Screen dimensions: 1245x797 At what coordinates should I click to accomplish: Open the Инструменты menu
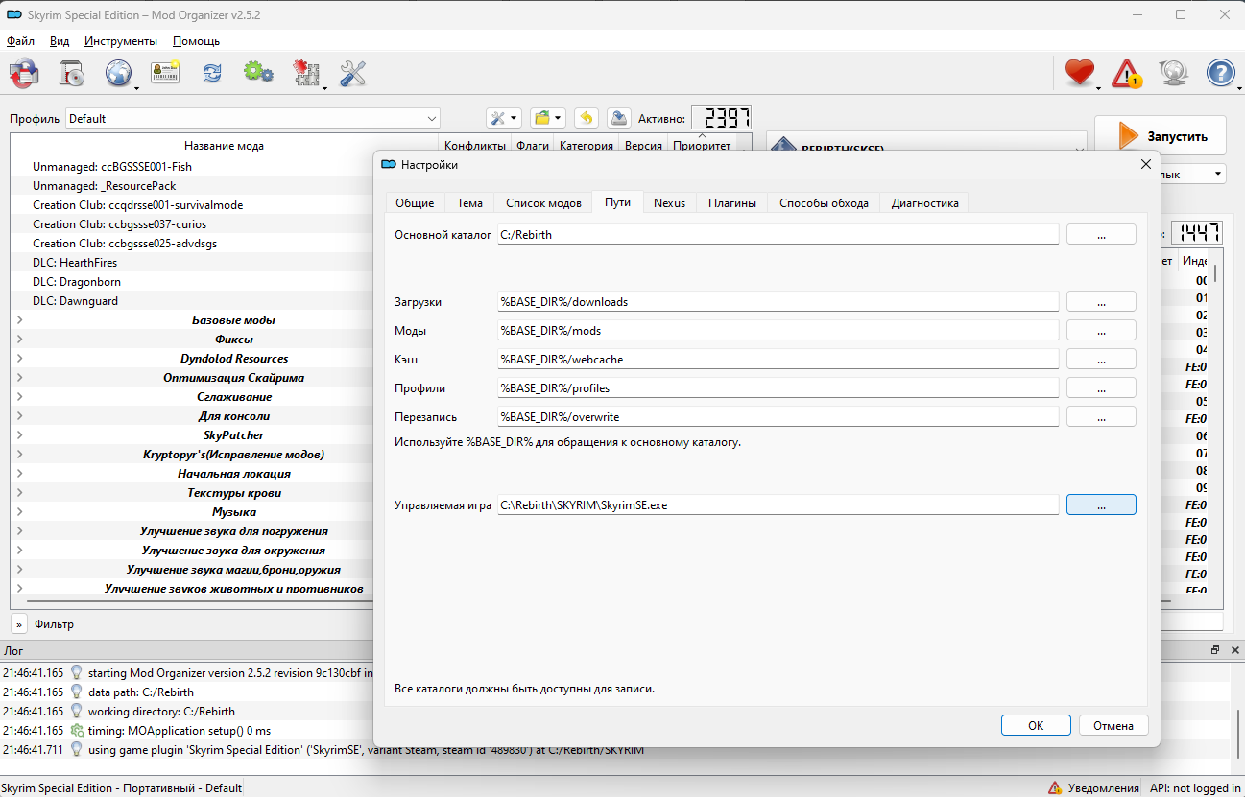(121, 41)
